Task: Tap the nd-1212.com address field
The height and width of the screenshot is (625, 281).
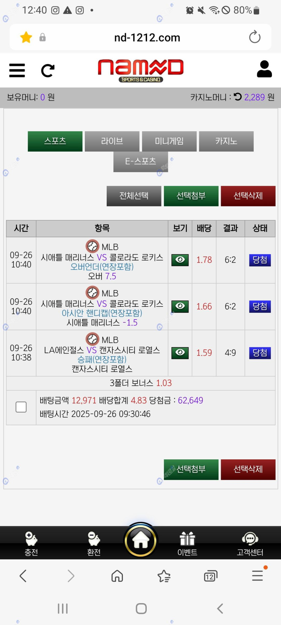Action: pyautogui.click(x=147, y=37)
